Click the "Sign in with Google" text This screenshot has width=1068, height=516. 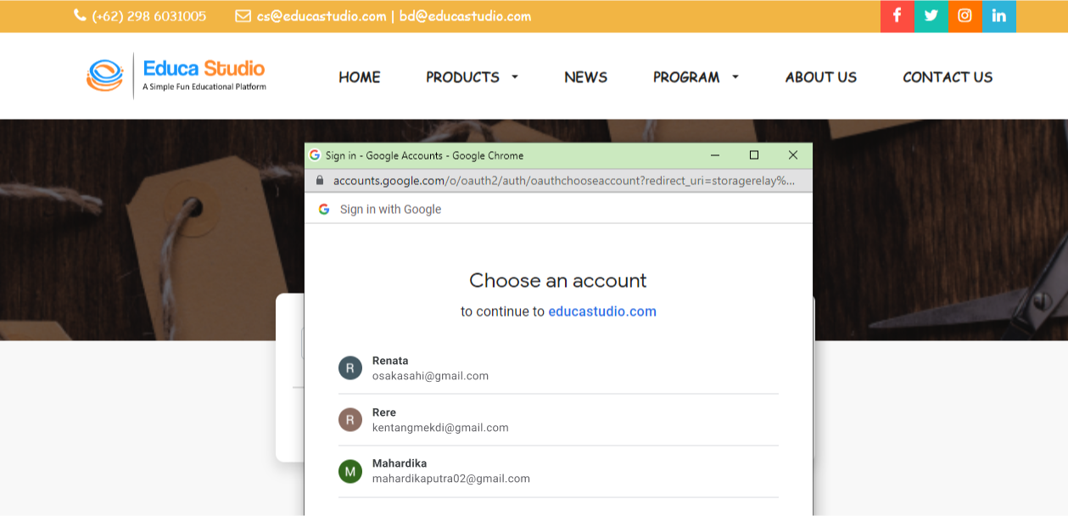[x=390, y=210]
